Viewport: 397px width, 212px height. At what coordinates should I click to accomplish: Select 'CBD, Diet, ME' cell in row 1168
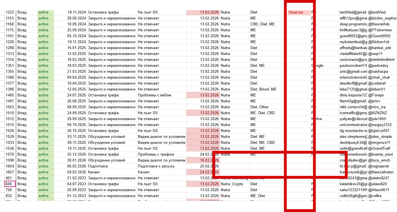point(268,24)
